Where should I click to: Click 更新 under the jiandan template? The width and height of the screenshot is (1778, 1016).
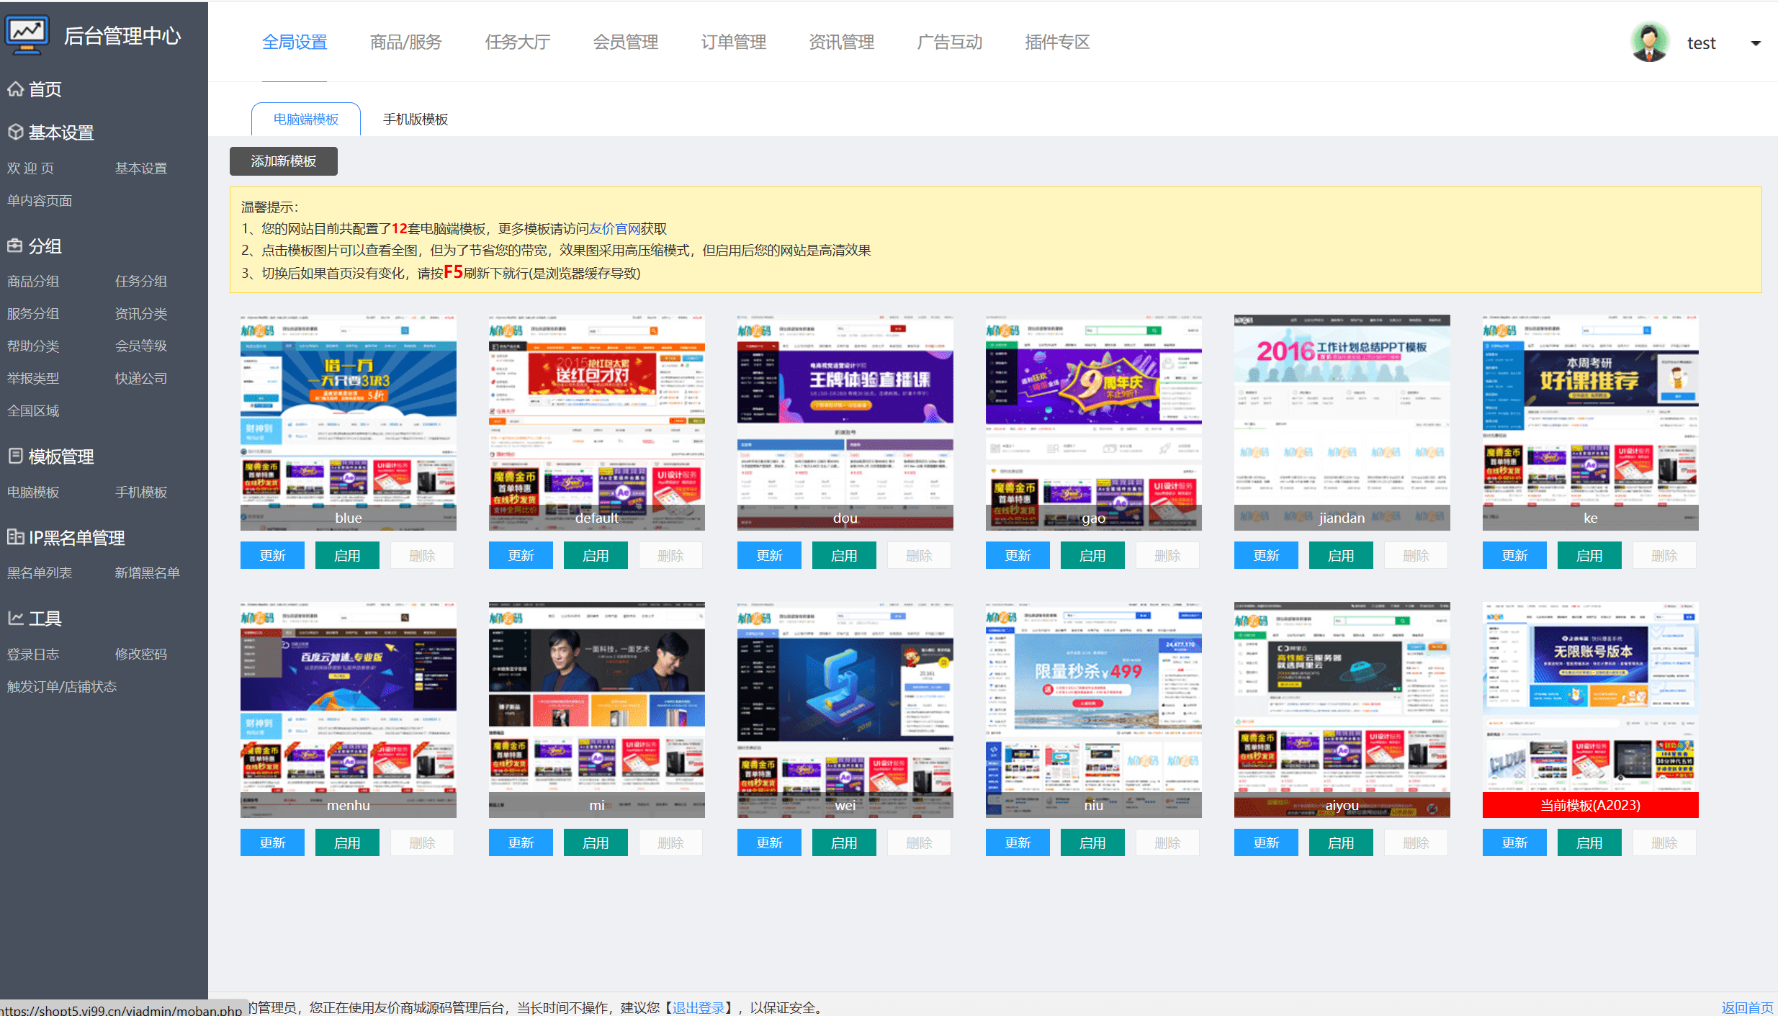click(1266, 556)
